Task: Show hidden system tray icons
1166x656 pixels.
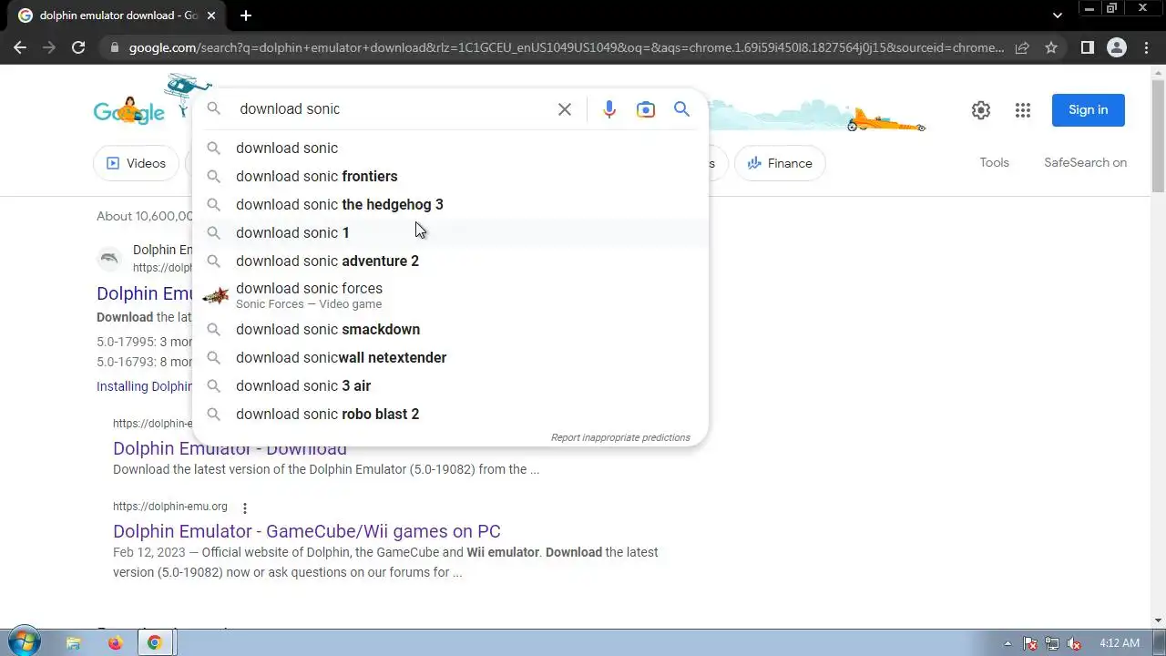Action: [x=1007, y=643]
